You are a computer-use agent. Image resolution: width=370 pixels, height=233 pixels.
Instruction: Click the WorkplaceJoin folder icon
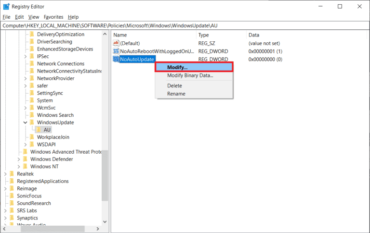click(x=32, y=137)
